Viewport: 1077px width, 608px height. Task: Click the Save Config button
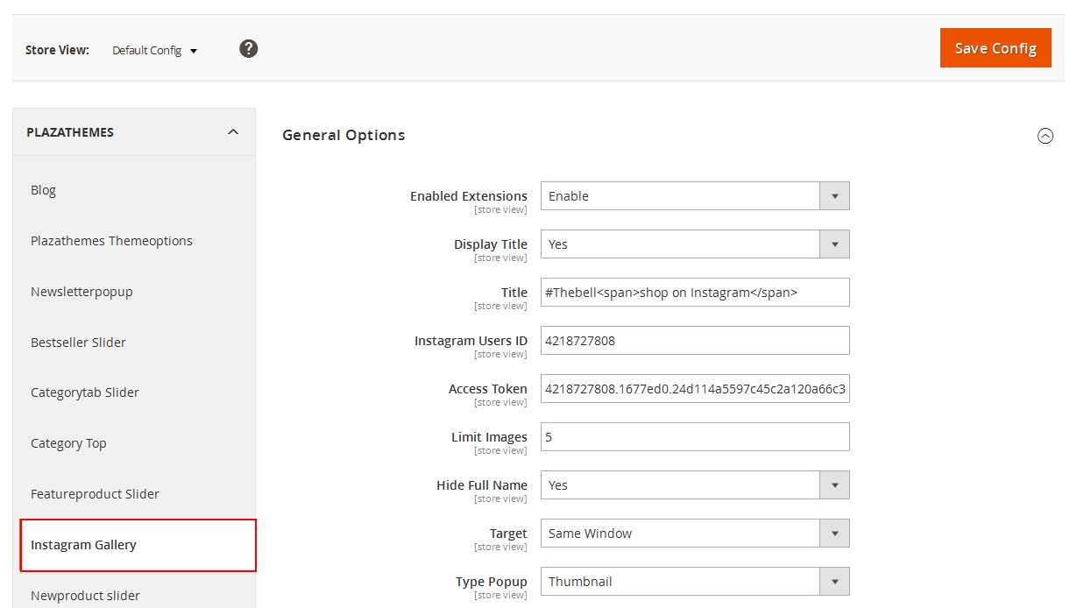[995, 48]
